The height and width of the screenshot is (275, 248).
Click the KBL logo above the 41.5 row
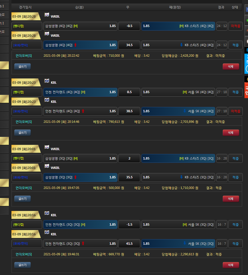(x=47, y=232)
